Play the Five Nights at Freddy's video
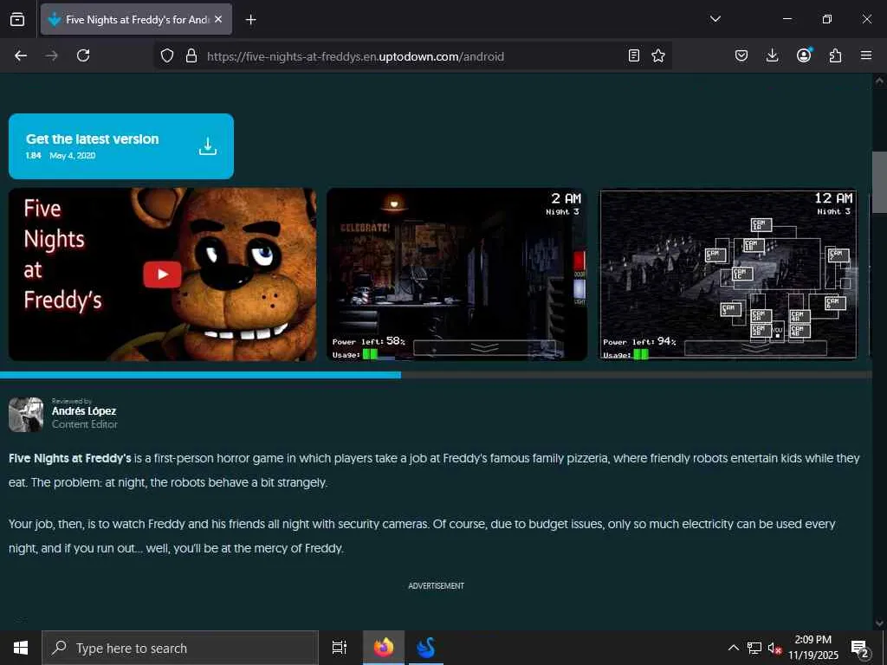Viewport: 887px width, 665px height. [x=162, y=274]
